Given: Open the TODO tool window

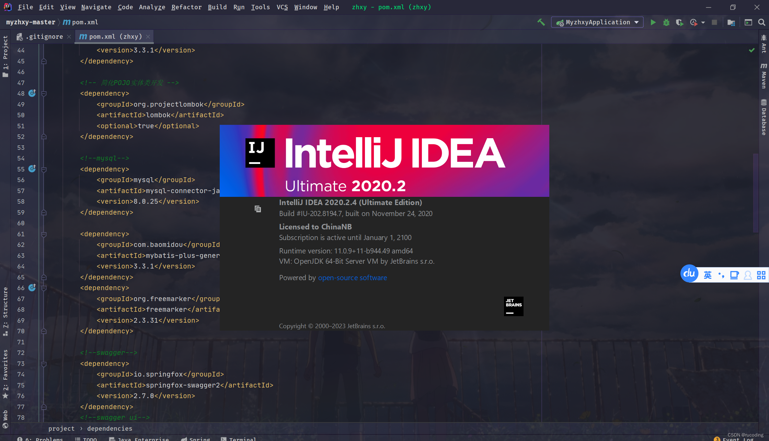Looking at the screenshot, I should 86,439.
